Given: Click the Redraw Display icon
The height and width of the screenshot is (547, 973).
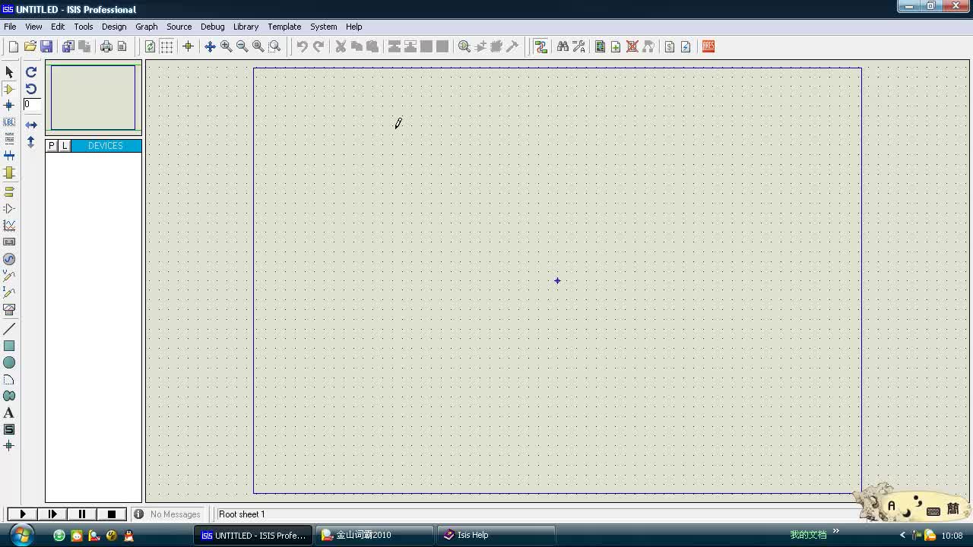Looking at the screenshot, I should pyautogui.click(x=151, y=47).
